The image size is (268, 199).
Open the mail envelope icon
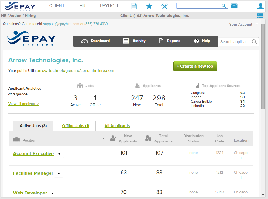coord(234,6)
